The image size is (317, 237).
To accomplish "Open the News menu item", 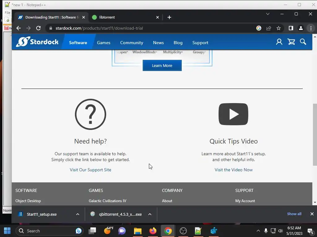I will coord(158,43).
